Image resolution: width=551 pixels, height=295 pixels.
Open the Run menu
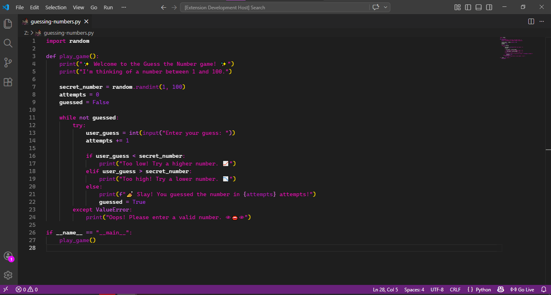click(108, 7)
